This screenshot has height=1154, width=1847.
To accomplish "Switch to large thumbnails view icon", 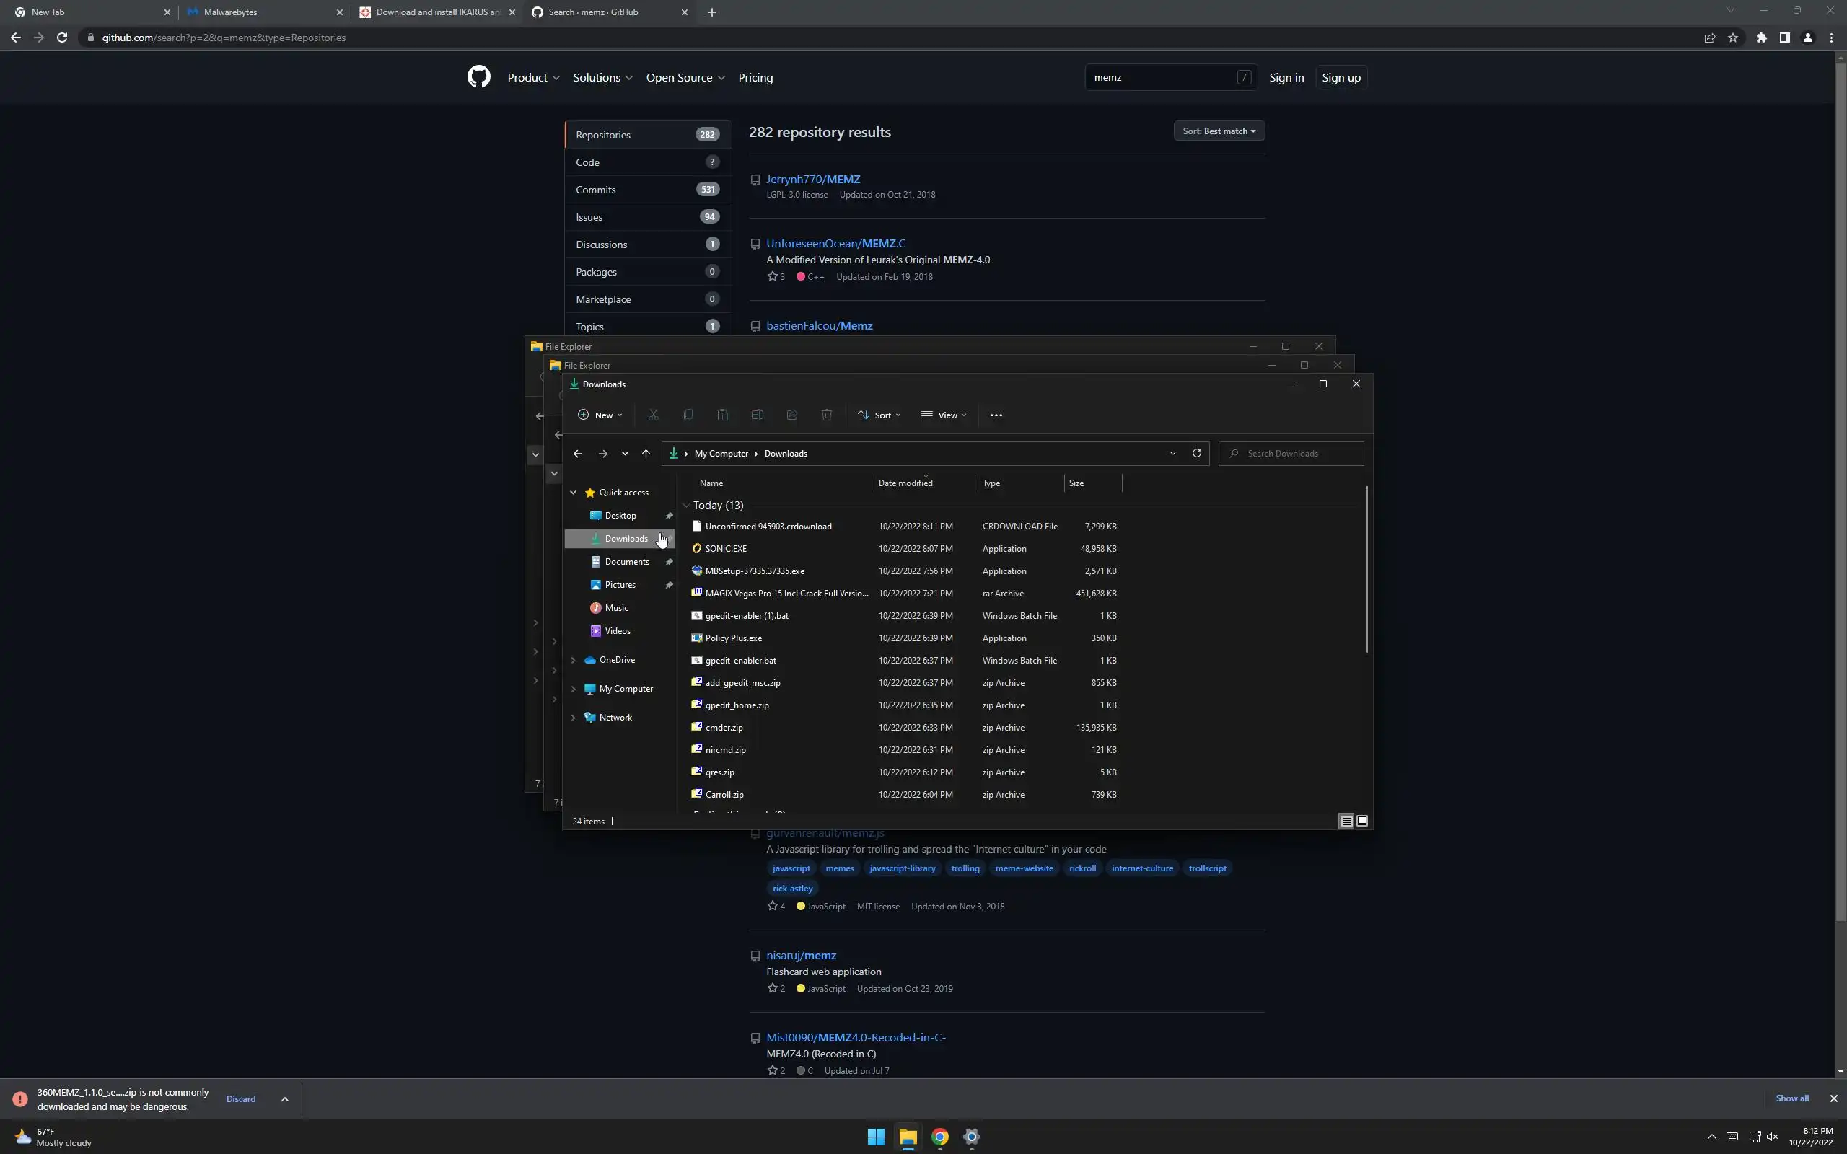I will [1361, 822].
